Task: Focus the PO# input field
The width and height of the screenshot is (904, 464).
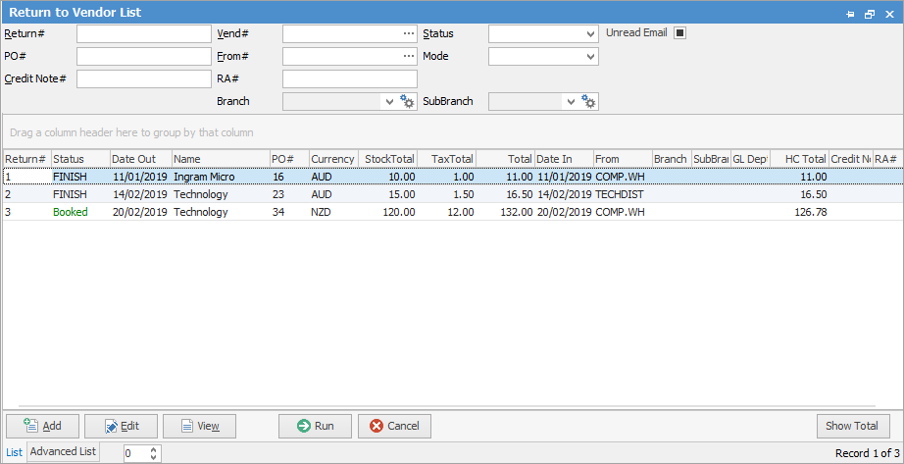Action: [144, 57]
